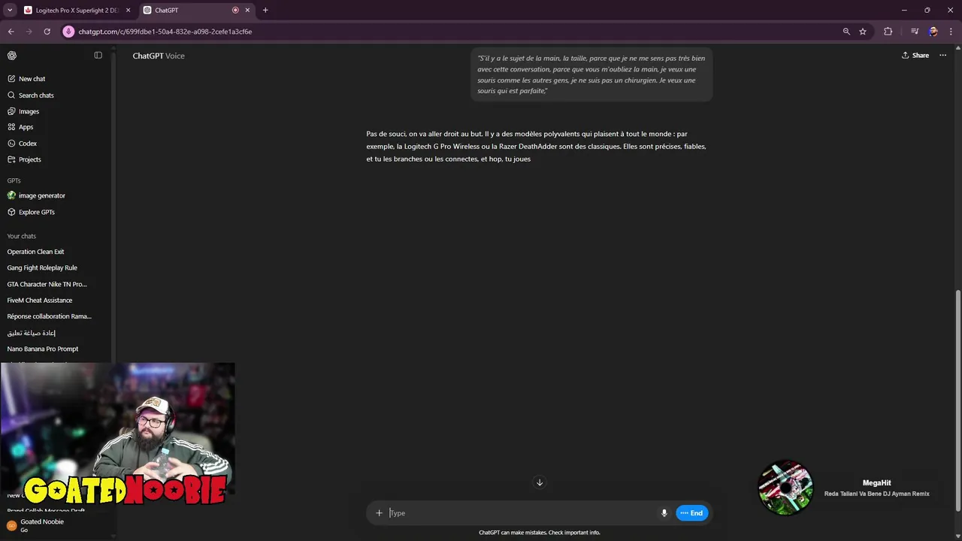This screenshot has width=962, height=541.
Task: Open a new browser tab
Action: click(x=265, y=11)
